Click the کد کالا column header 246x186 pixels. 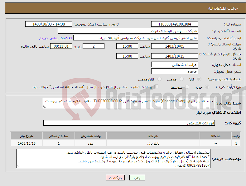[216, 136]
